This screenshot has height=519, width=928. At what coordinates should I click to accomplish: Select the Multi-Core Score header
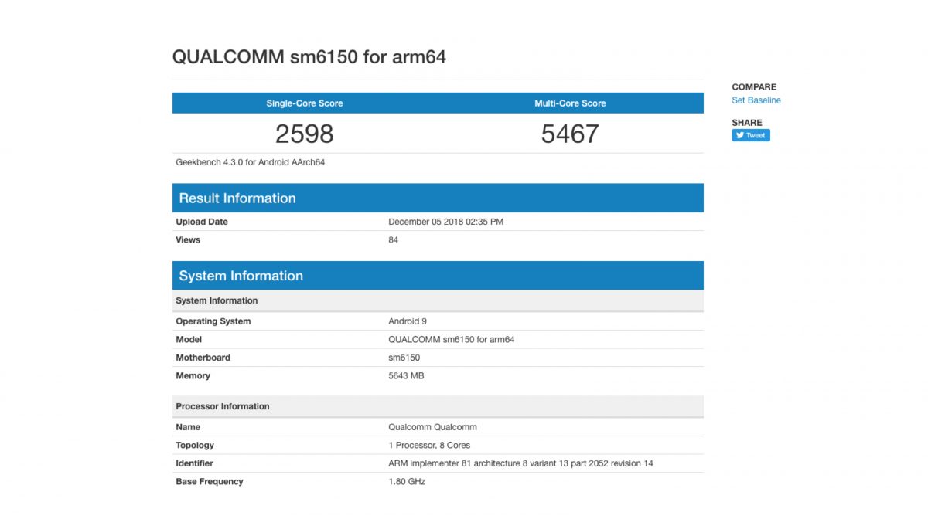click(x=570, y=103)
